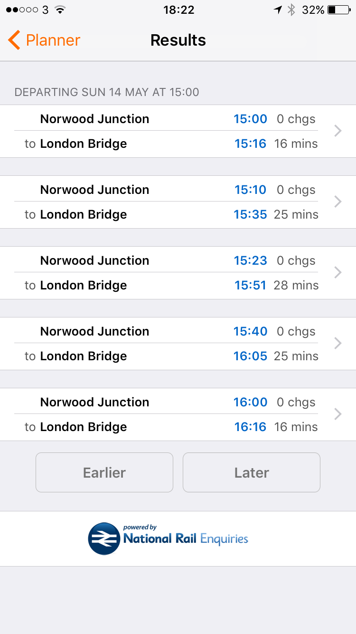
Task: Tap the battery icon in status bar
Action: (338, 10)
